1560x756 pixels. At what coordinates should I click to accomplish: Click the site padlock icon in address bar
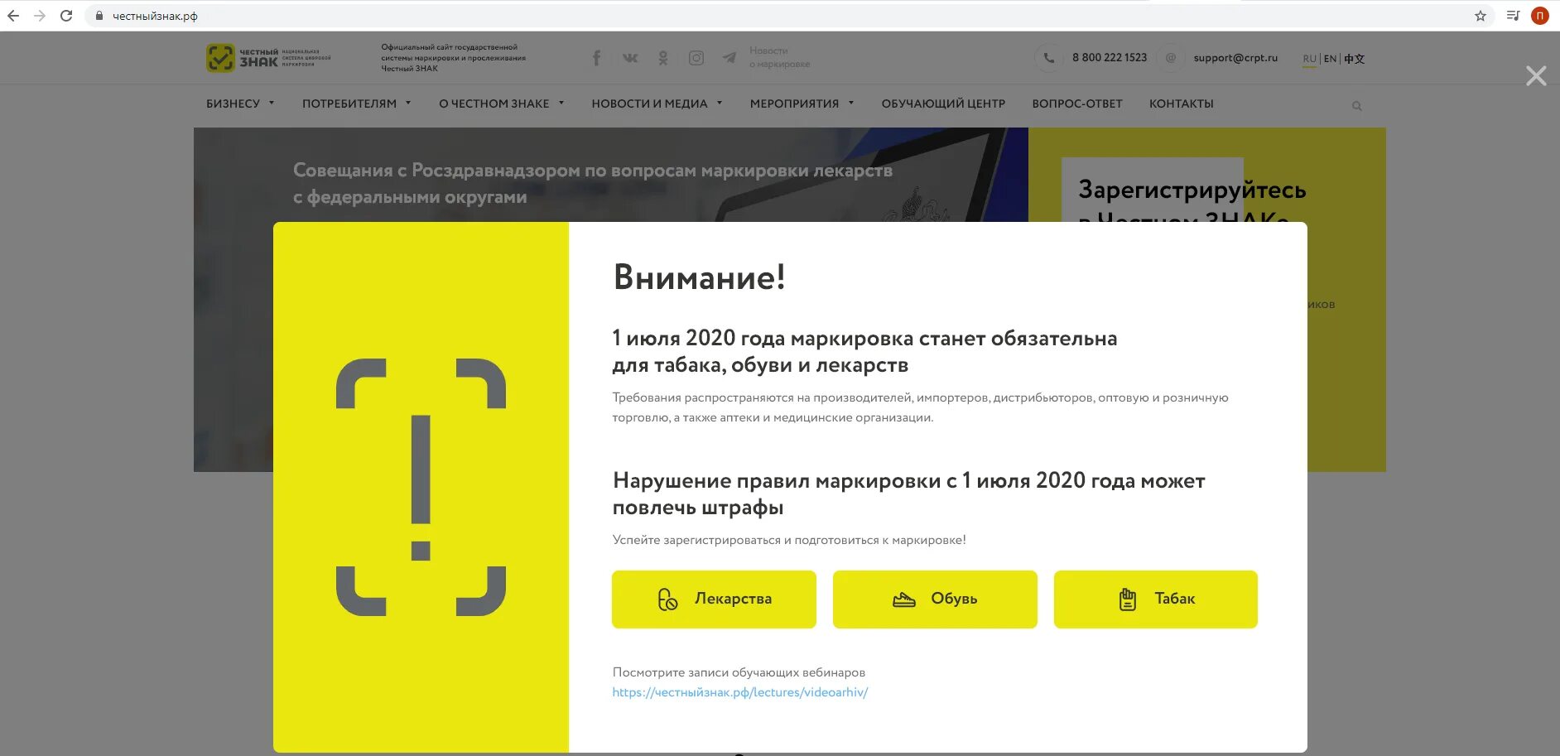(x=99, y=16)
